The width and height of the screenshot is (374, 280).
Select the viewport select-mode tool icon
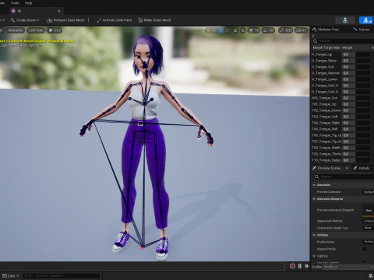pyautogui.click(x=208, y=30)
